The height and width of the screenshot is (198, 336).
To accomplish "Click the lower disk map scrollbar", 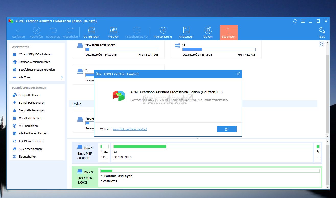I will (x=328, y=165).
